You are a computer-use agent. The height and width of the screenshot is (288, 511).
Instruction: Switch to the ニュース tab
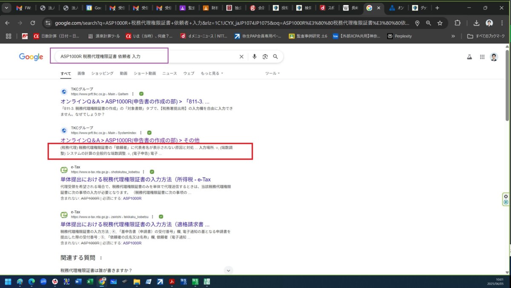point(169,73)
